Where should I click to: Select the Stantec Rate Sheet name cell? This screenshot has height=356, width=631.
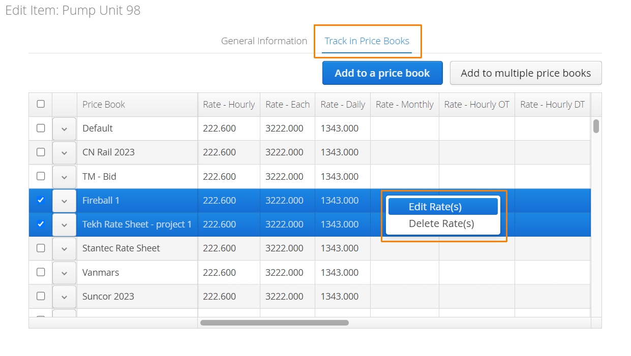pos(137,248)
